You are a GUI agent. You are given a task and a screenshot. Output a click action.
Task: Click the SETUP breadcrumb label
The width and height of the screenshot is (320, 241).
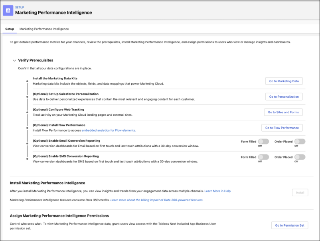[x=20, y=7]
